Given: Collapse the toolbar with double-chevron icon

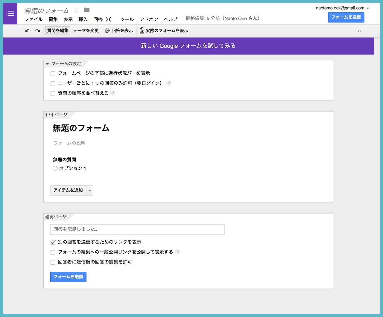Looking at the screenshot, I should point(359,31).
